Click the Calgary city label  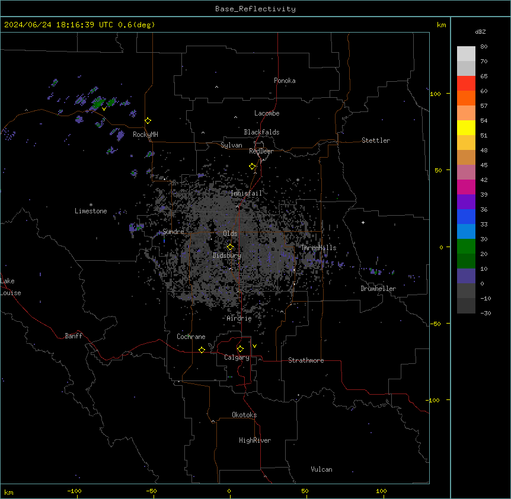point(237,357)
